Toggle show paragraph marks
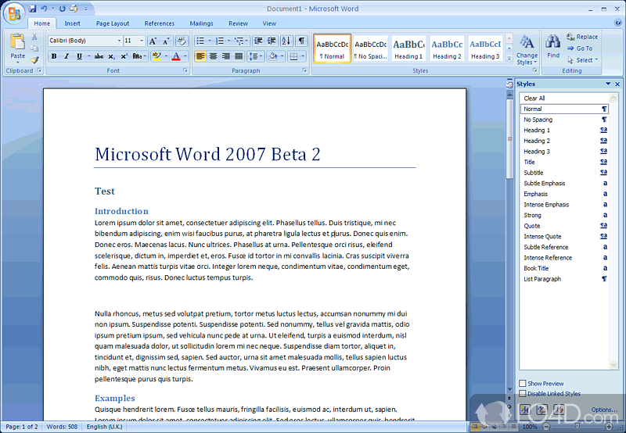The image size is (626, 433). point(301,41)
